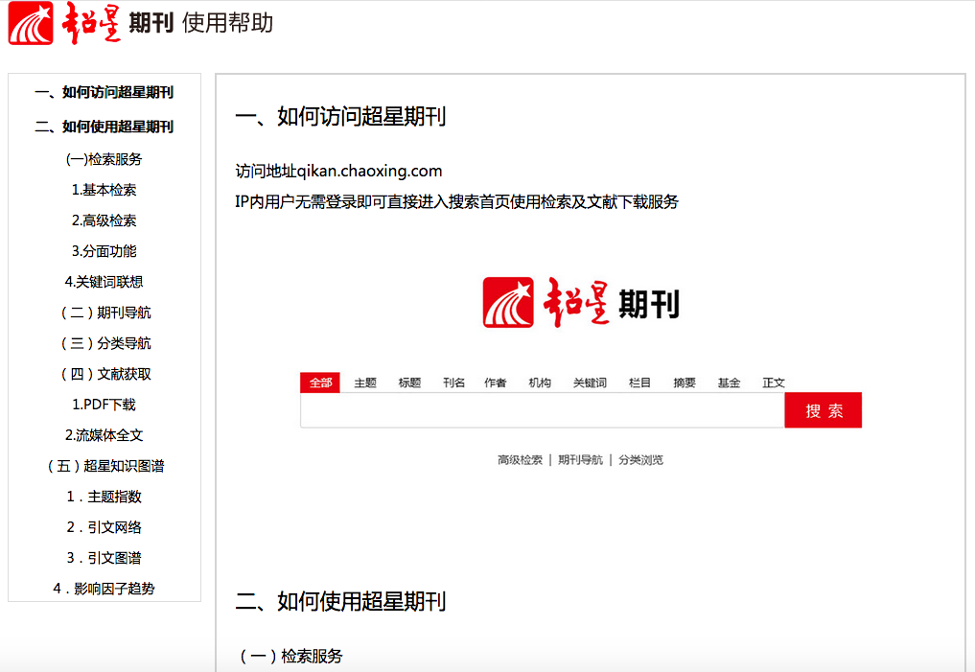The height and width of the screenshot is (672, 975).
Task: Open sidebar link 一、如何访问超星期刊
Action: click(104, 92)
